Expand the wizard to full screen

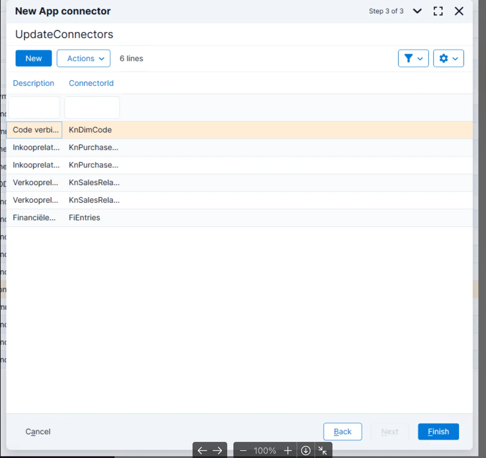coord(438,11)
